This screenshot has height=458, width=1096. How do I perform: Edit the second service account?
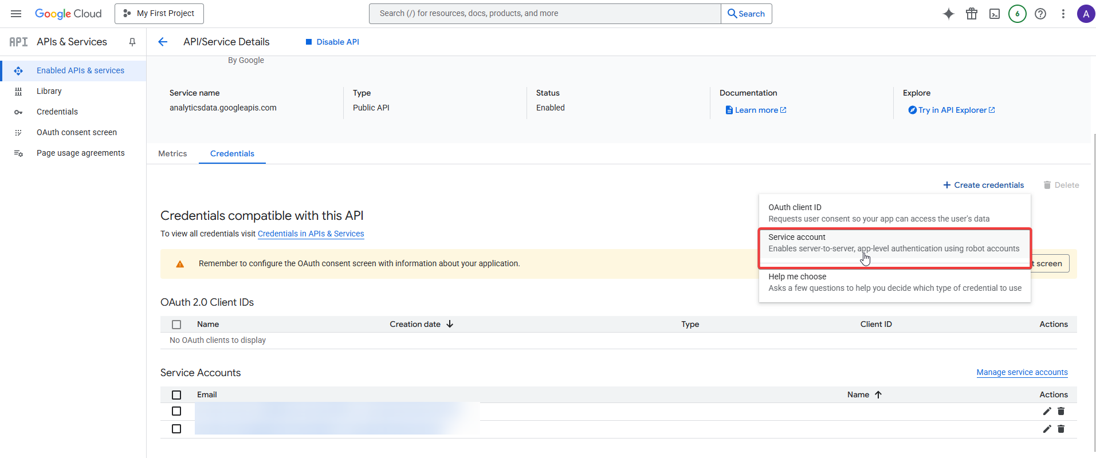[x=1047, y=429]
